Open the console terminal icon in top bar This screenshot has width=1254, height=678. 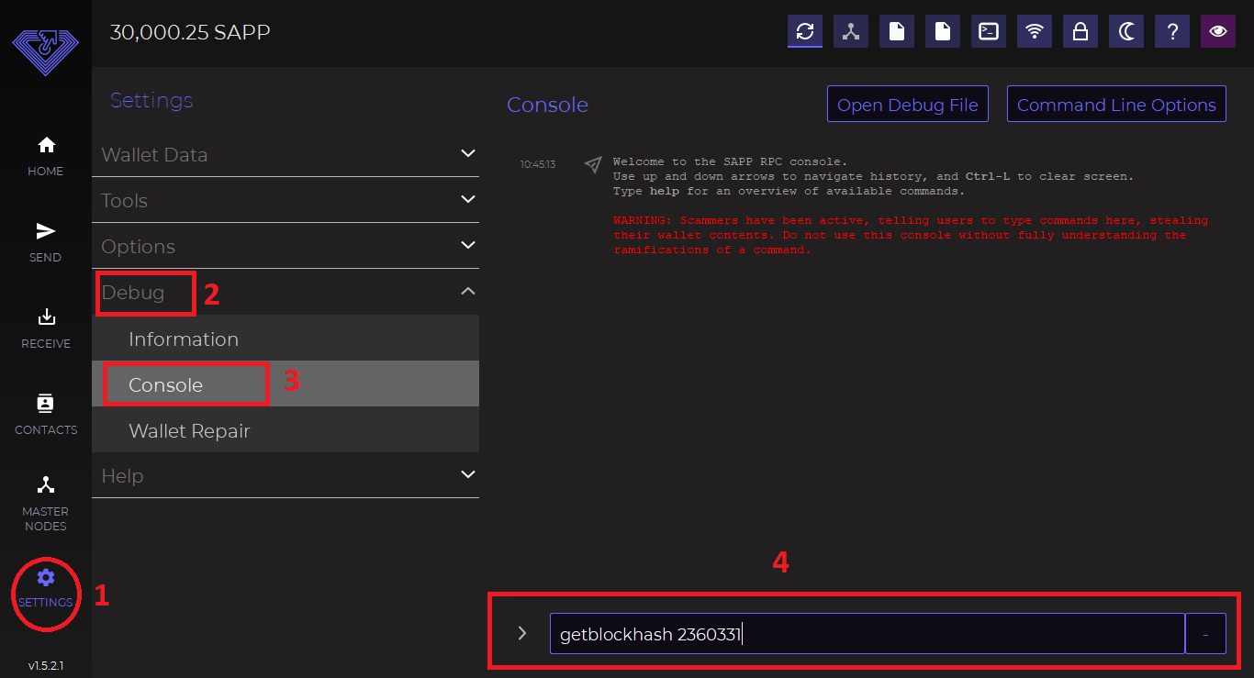989,31
